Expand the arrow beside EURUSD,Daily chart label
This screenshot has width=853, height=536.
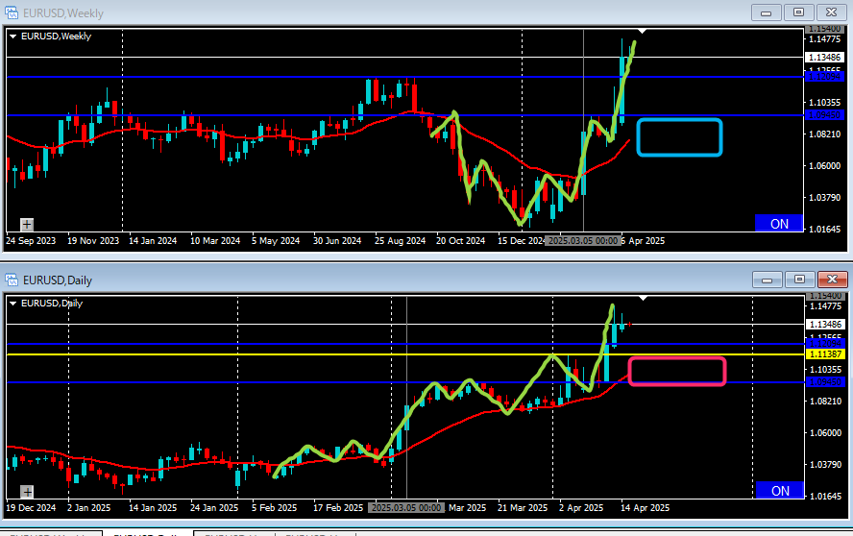(12, 303)
